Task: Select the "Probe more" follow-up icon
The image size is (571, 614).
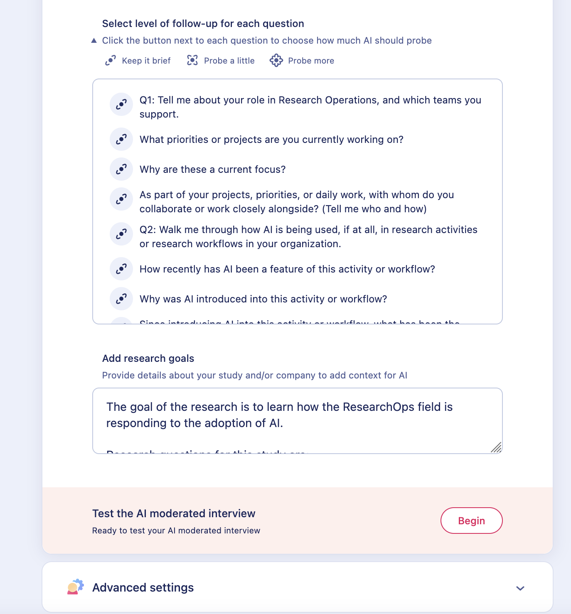Action: 276,61
